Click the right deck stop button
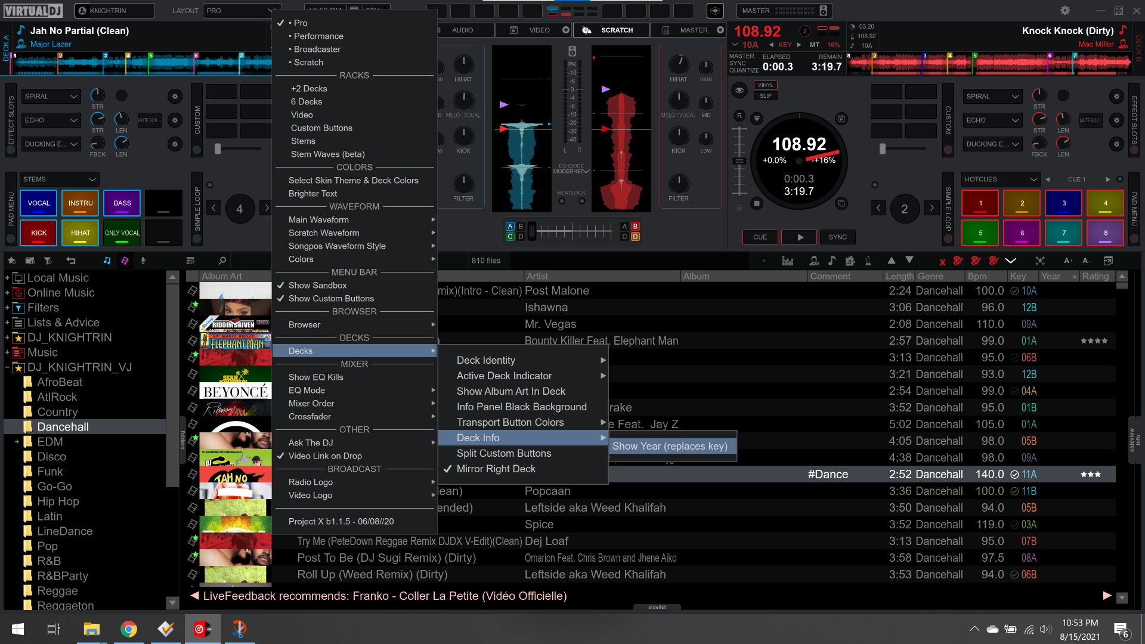The width and height of the screenshot is (1145, 644). point(757,203)
